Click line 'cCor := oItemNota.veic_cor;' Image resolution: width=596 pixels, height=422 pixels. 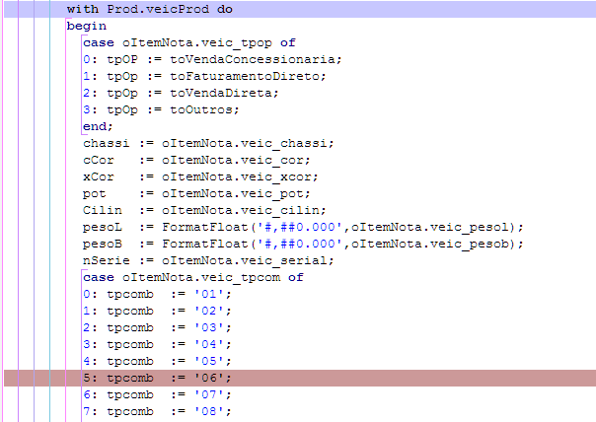click(196, 160)
